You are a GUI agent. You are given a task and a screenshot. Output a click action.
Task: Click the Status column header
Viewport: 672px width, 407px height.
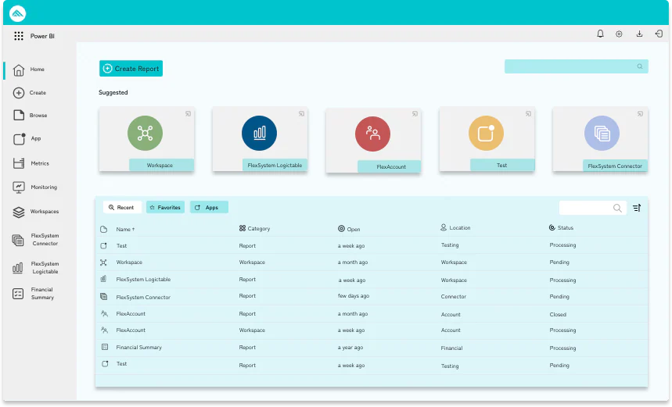click(x=561, y=227)
